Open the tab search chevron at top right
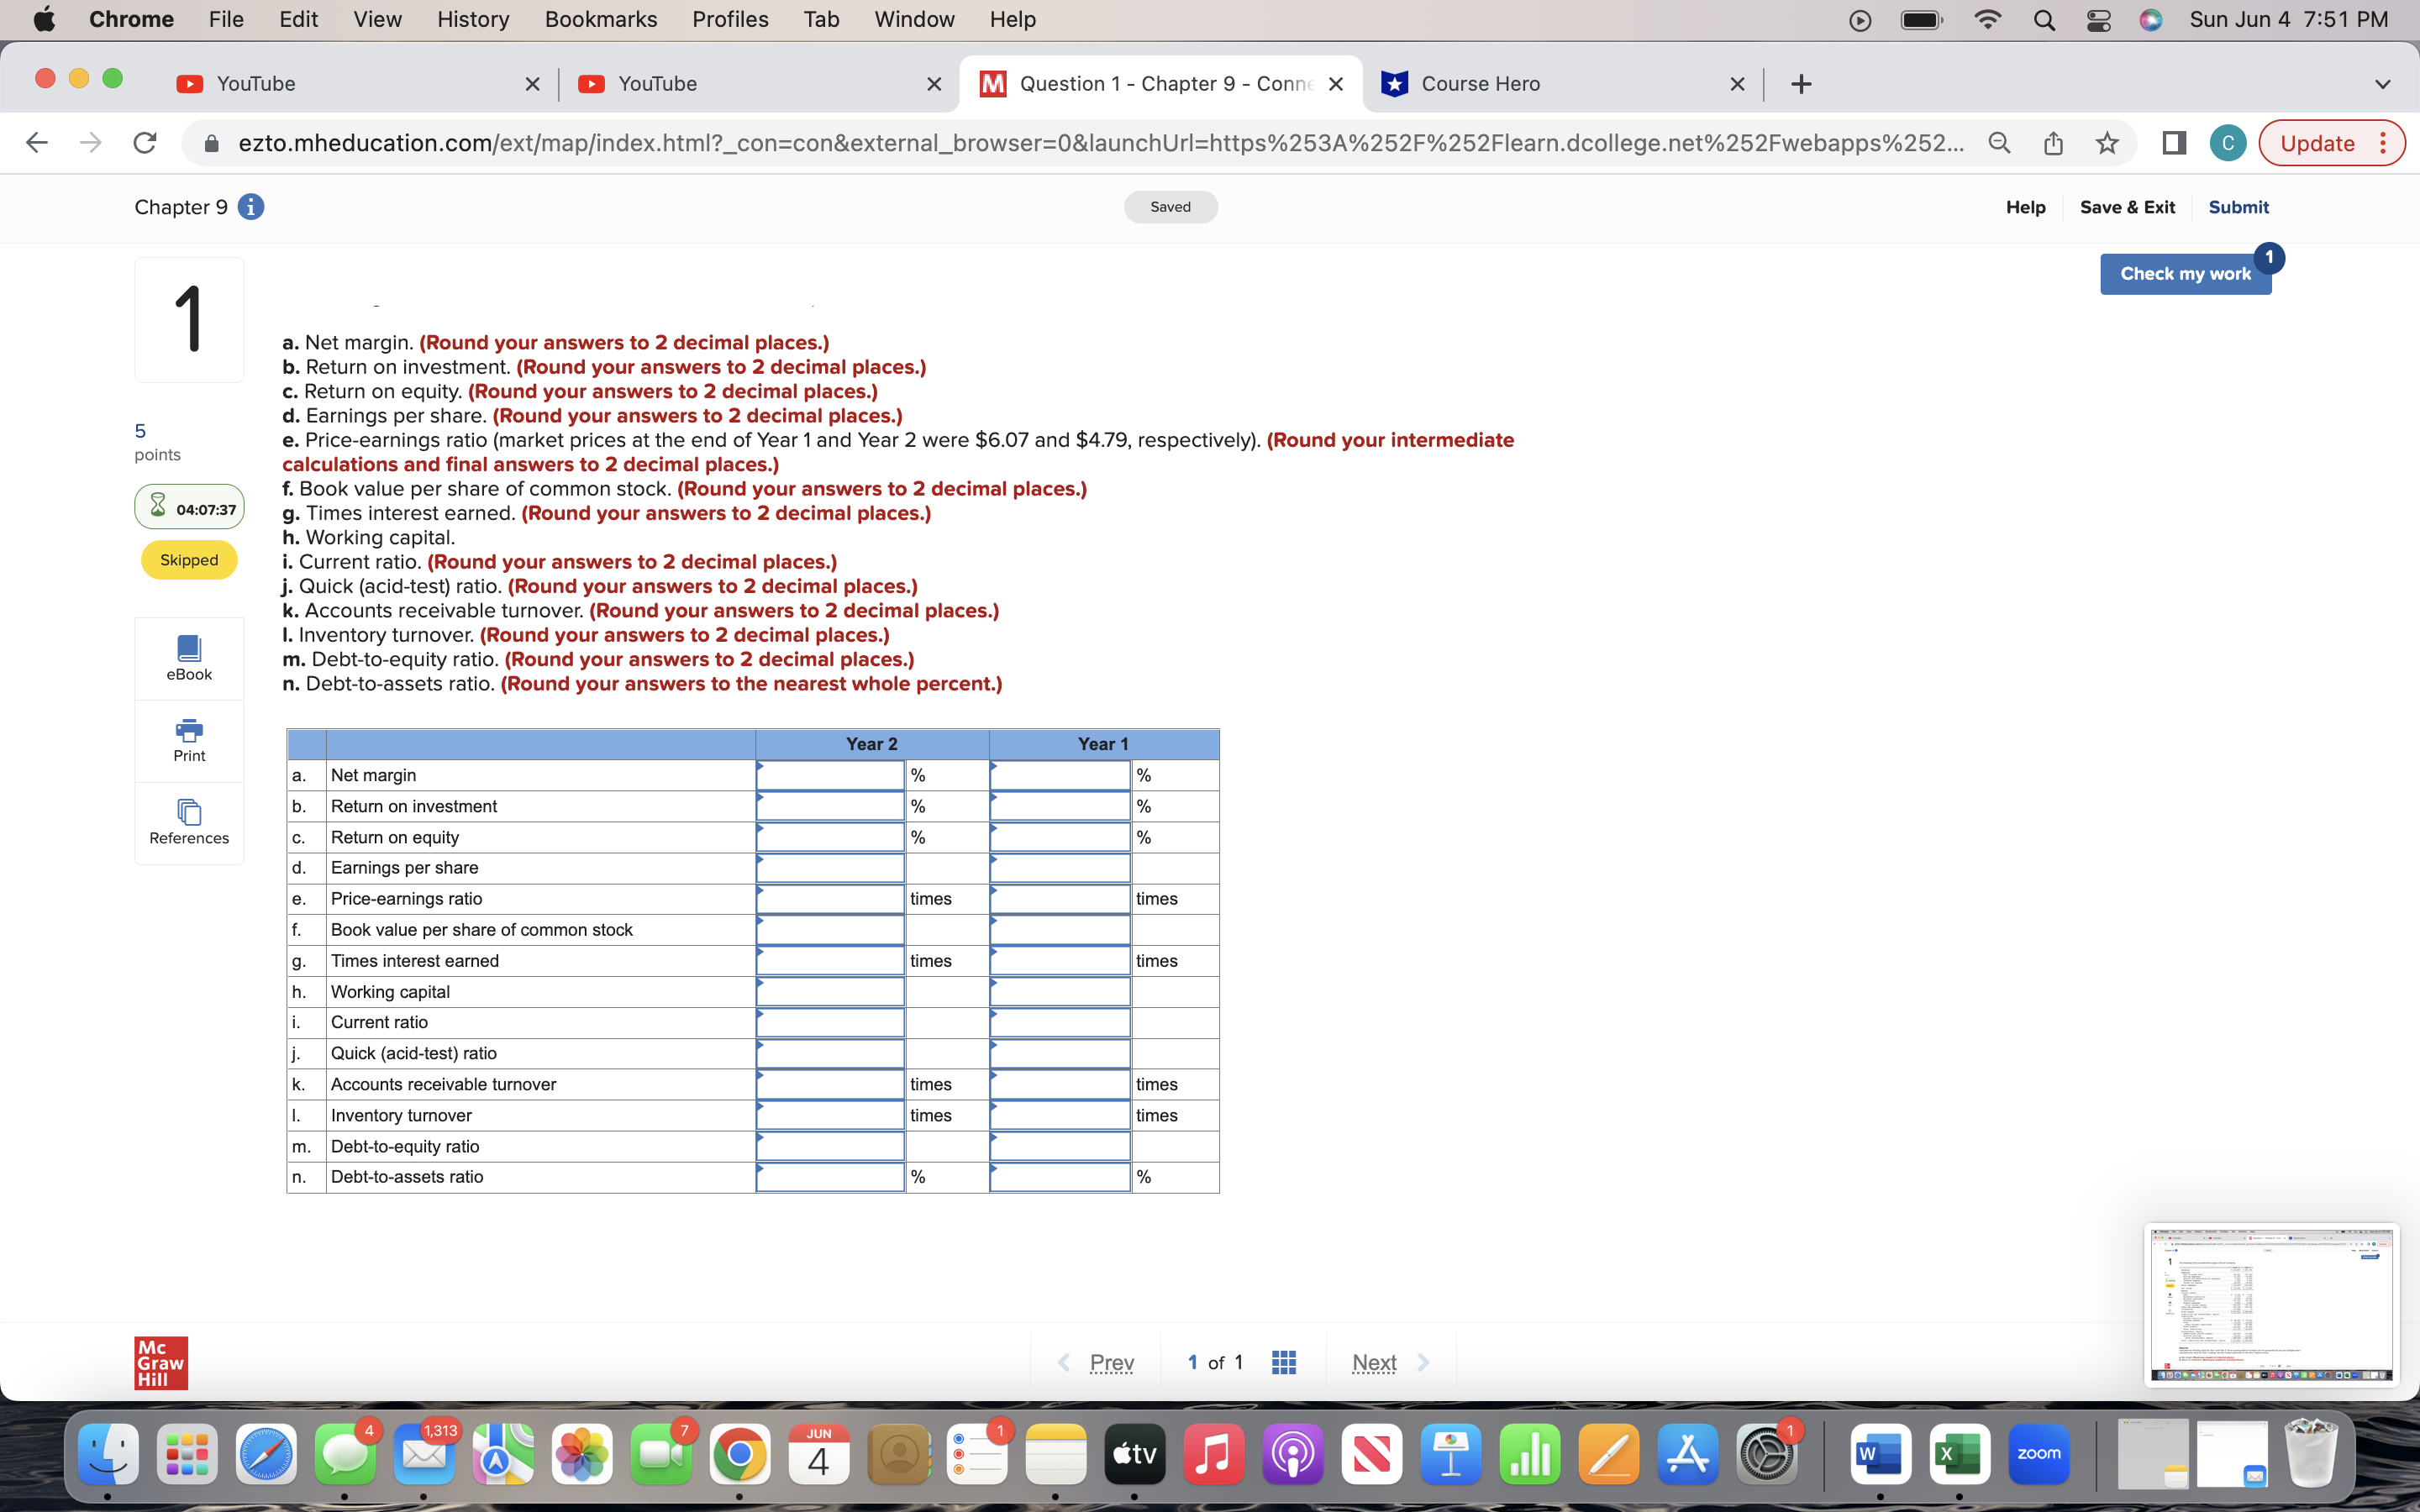This screenshot has height=1512, width=2420. coord(2383,83)
